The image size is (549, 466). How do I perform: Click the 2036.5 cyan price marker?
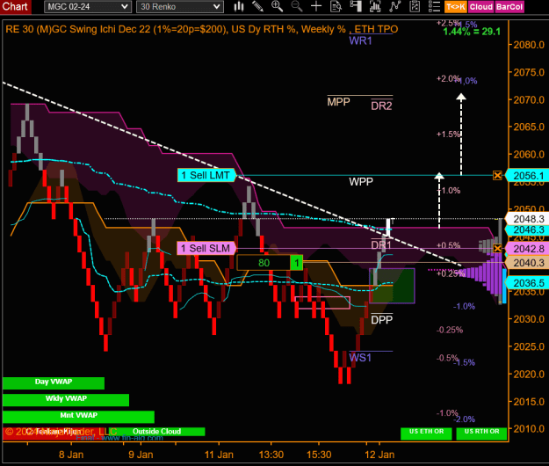tap(528, 283)
